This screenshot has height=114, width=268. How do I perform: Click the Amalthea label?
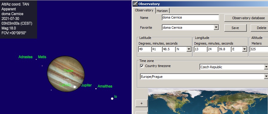(105, 86)
